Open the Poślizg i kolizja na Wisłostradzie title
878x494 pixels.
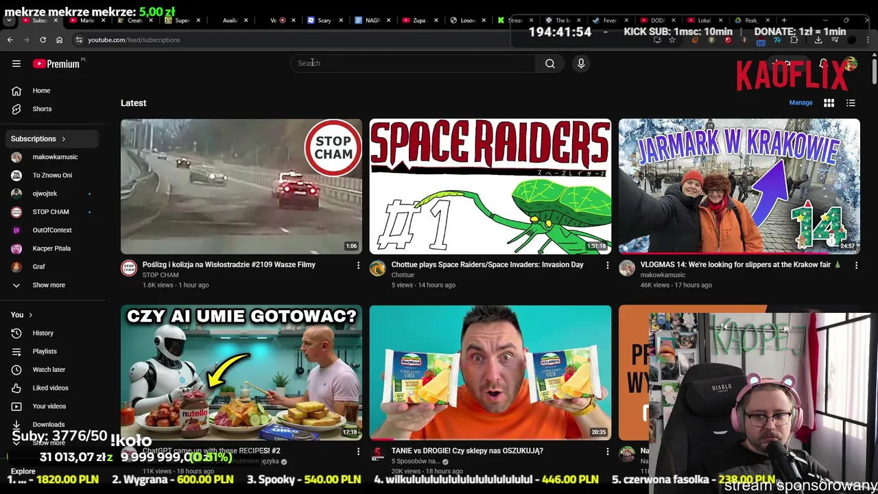click(x=229, y=265)
